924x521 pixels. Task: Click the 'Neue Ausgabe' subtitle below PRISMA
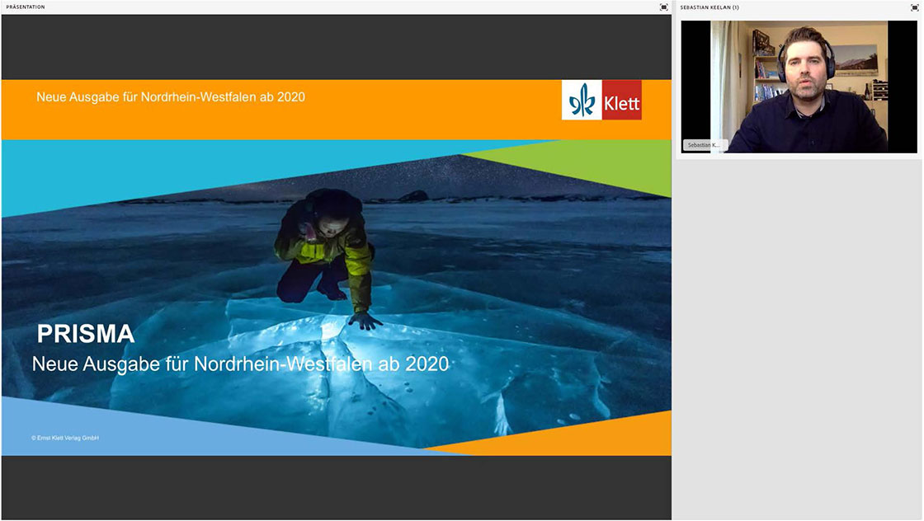tap(240, 364)
